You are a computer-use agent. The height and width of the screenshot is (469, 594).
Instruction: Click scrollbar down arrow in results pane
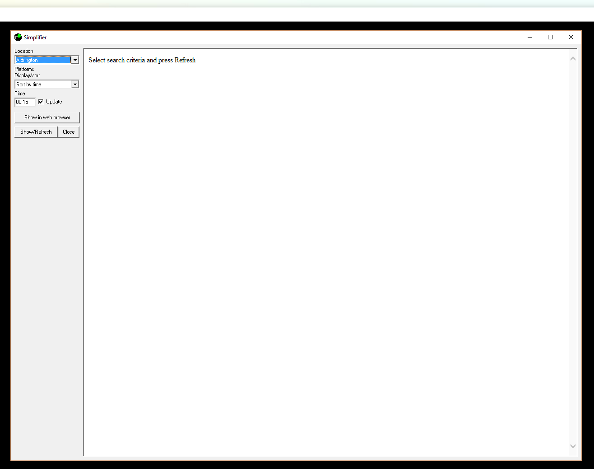(x=573, y=446)
